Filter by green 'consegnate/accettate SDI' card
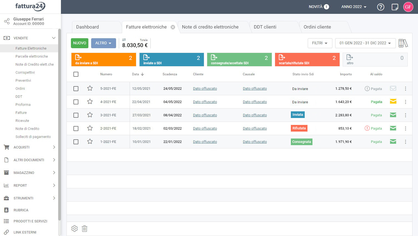Image resolution: width=418 pixels, height=236 pixels. tap(239, 60)
